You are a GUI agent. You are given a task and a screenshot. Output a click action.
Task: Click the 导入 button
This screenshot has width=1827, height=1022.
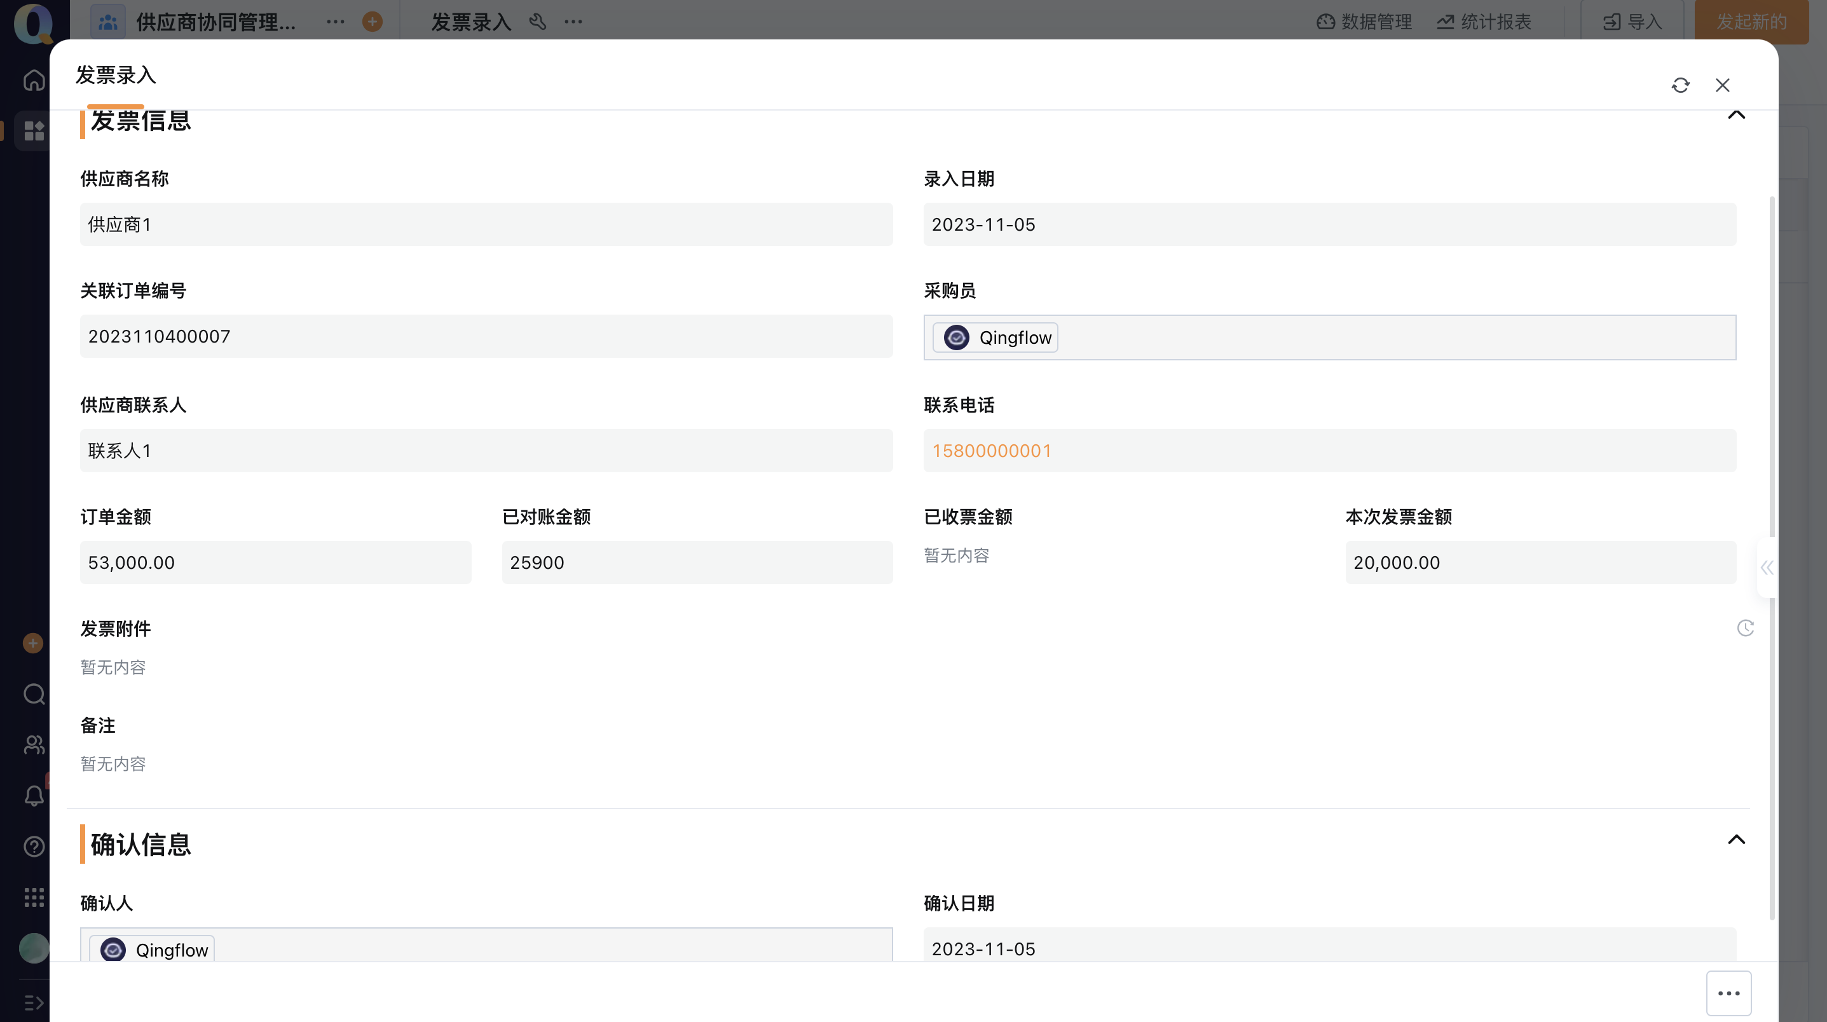pos(1632,22)
